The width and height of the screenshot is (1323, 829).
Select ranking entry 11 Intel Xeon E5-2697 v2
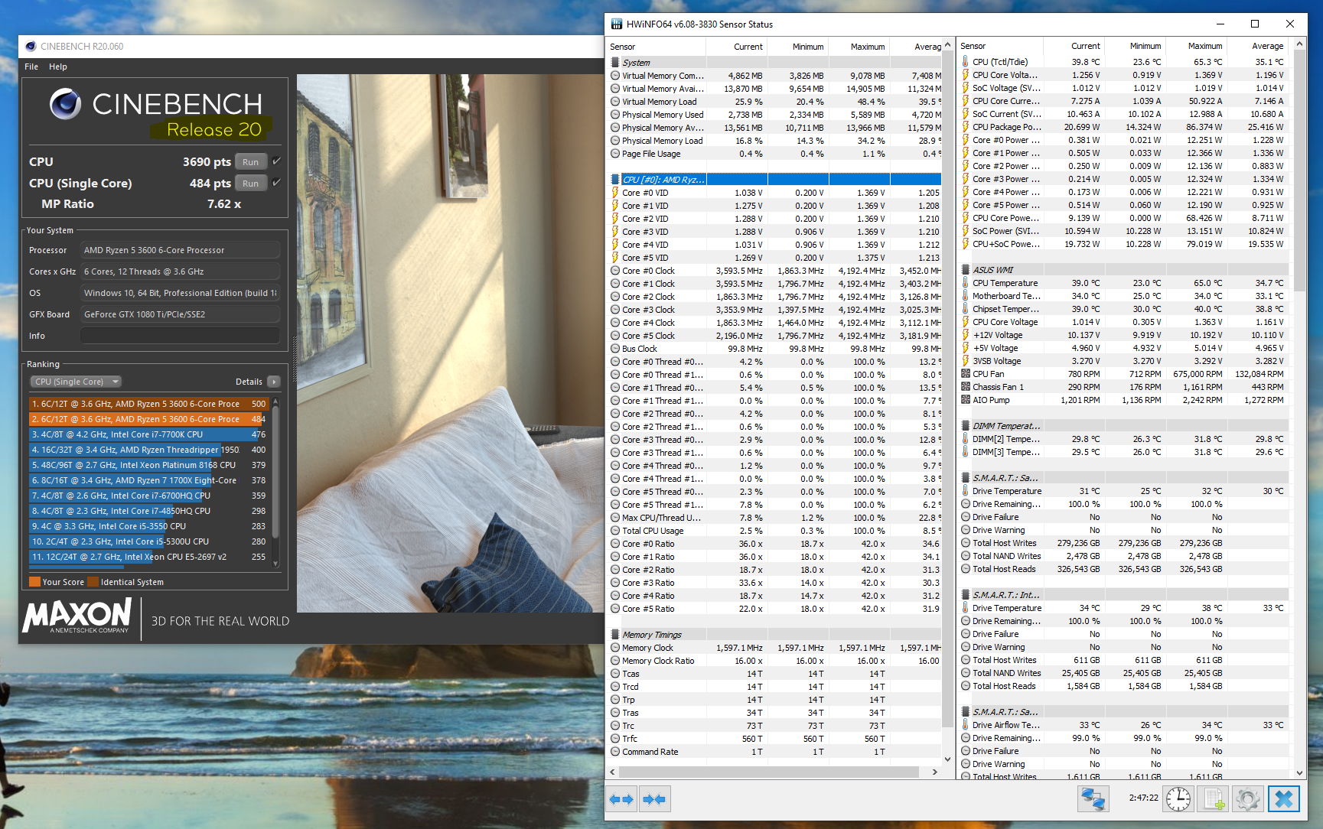pyautogui.click(x=148, y=557)
